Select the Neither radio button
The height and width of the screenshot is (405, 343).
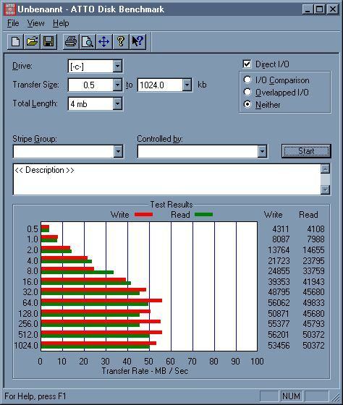247,104
